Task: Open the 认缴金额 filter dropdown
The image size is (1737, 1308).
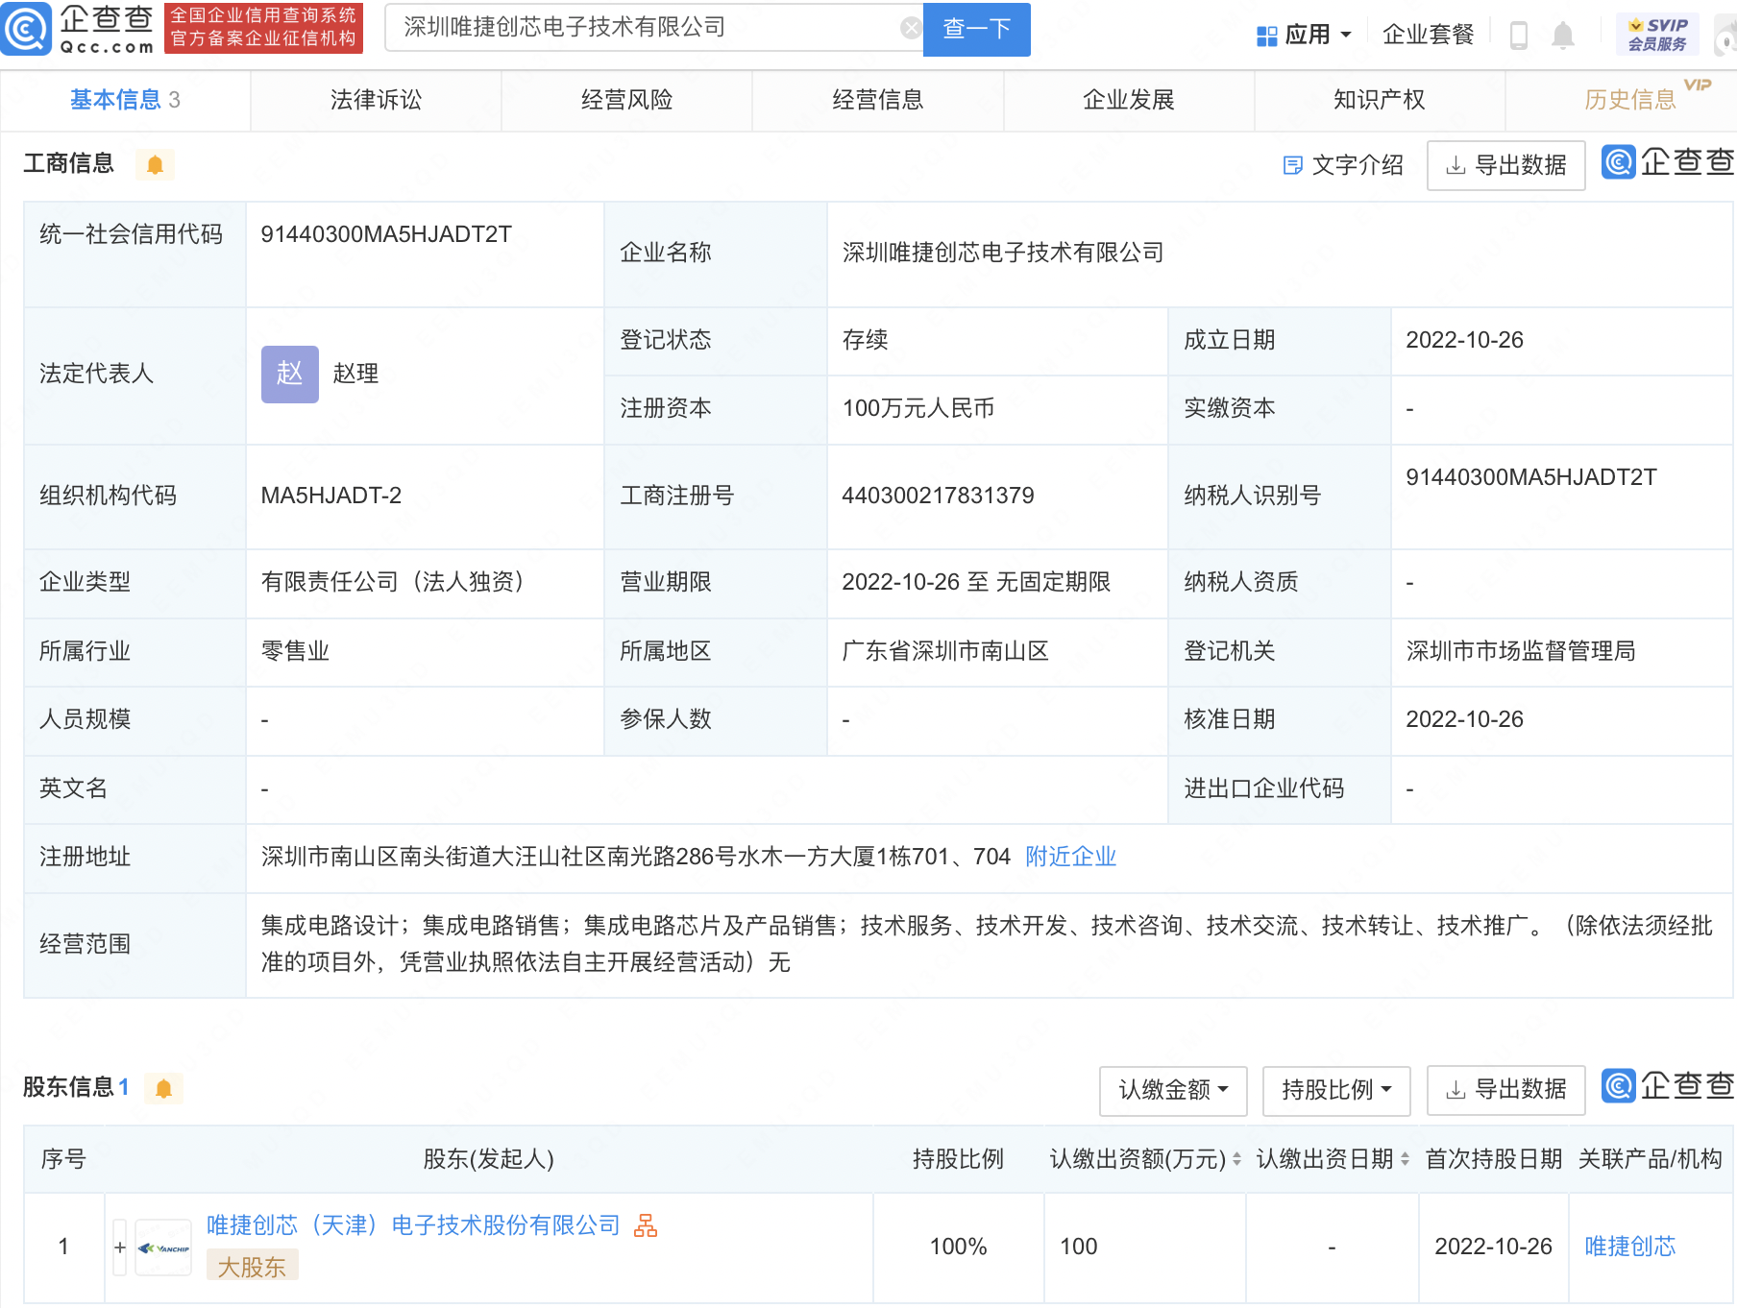Action: (x=1172, y=1090)
